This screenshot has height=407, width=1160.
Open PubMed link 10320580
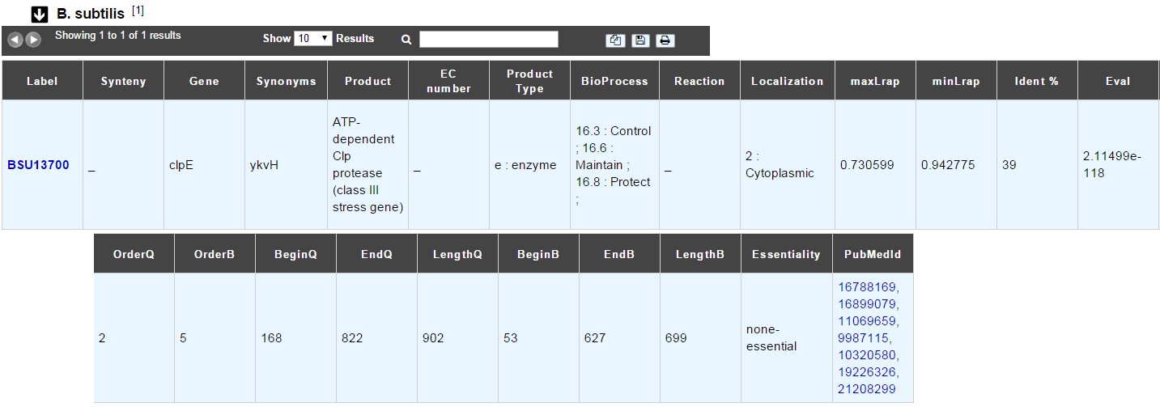(x=867, y=354)
